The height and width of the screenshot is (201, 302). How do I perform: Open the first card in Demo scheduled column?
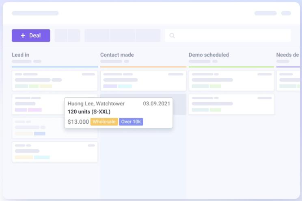231,81
